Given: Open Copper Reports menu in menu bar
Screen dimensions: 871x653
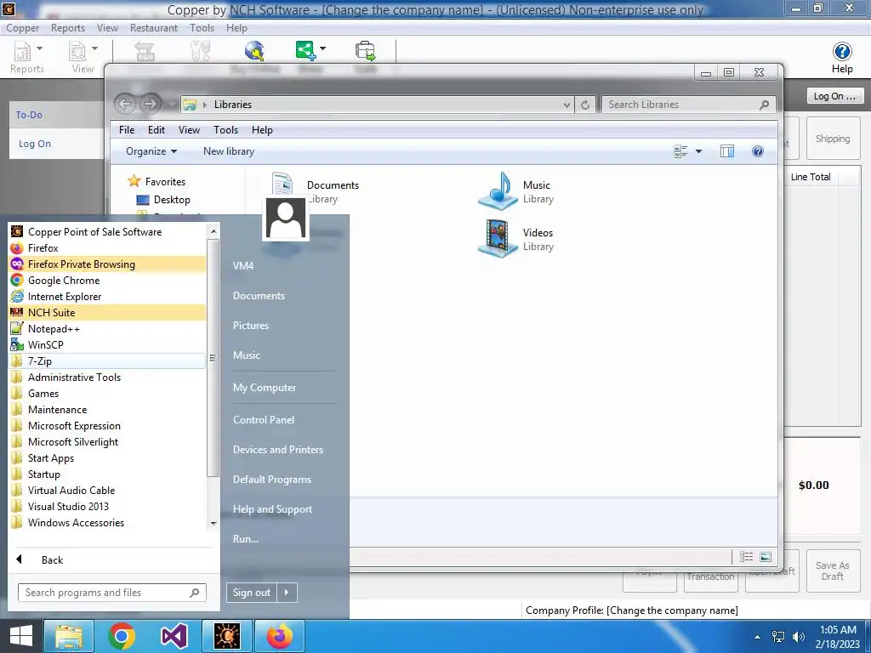Looking at the screenshot, I should 68,28.
